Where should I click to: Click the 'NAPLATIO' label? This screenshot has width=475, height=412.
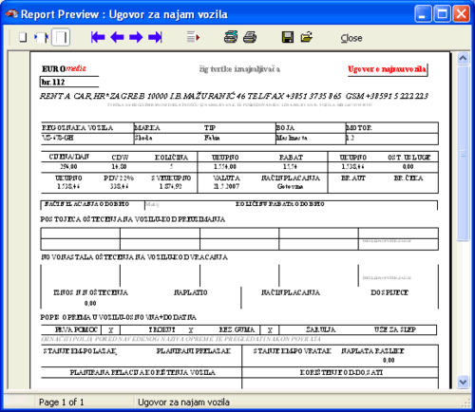pos(191,292)
